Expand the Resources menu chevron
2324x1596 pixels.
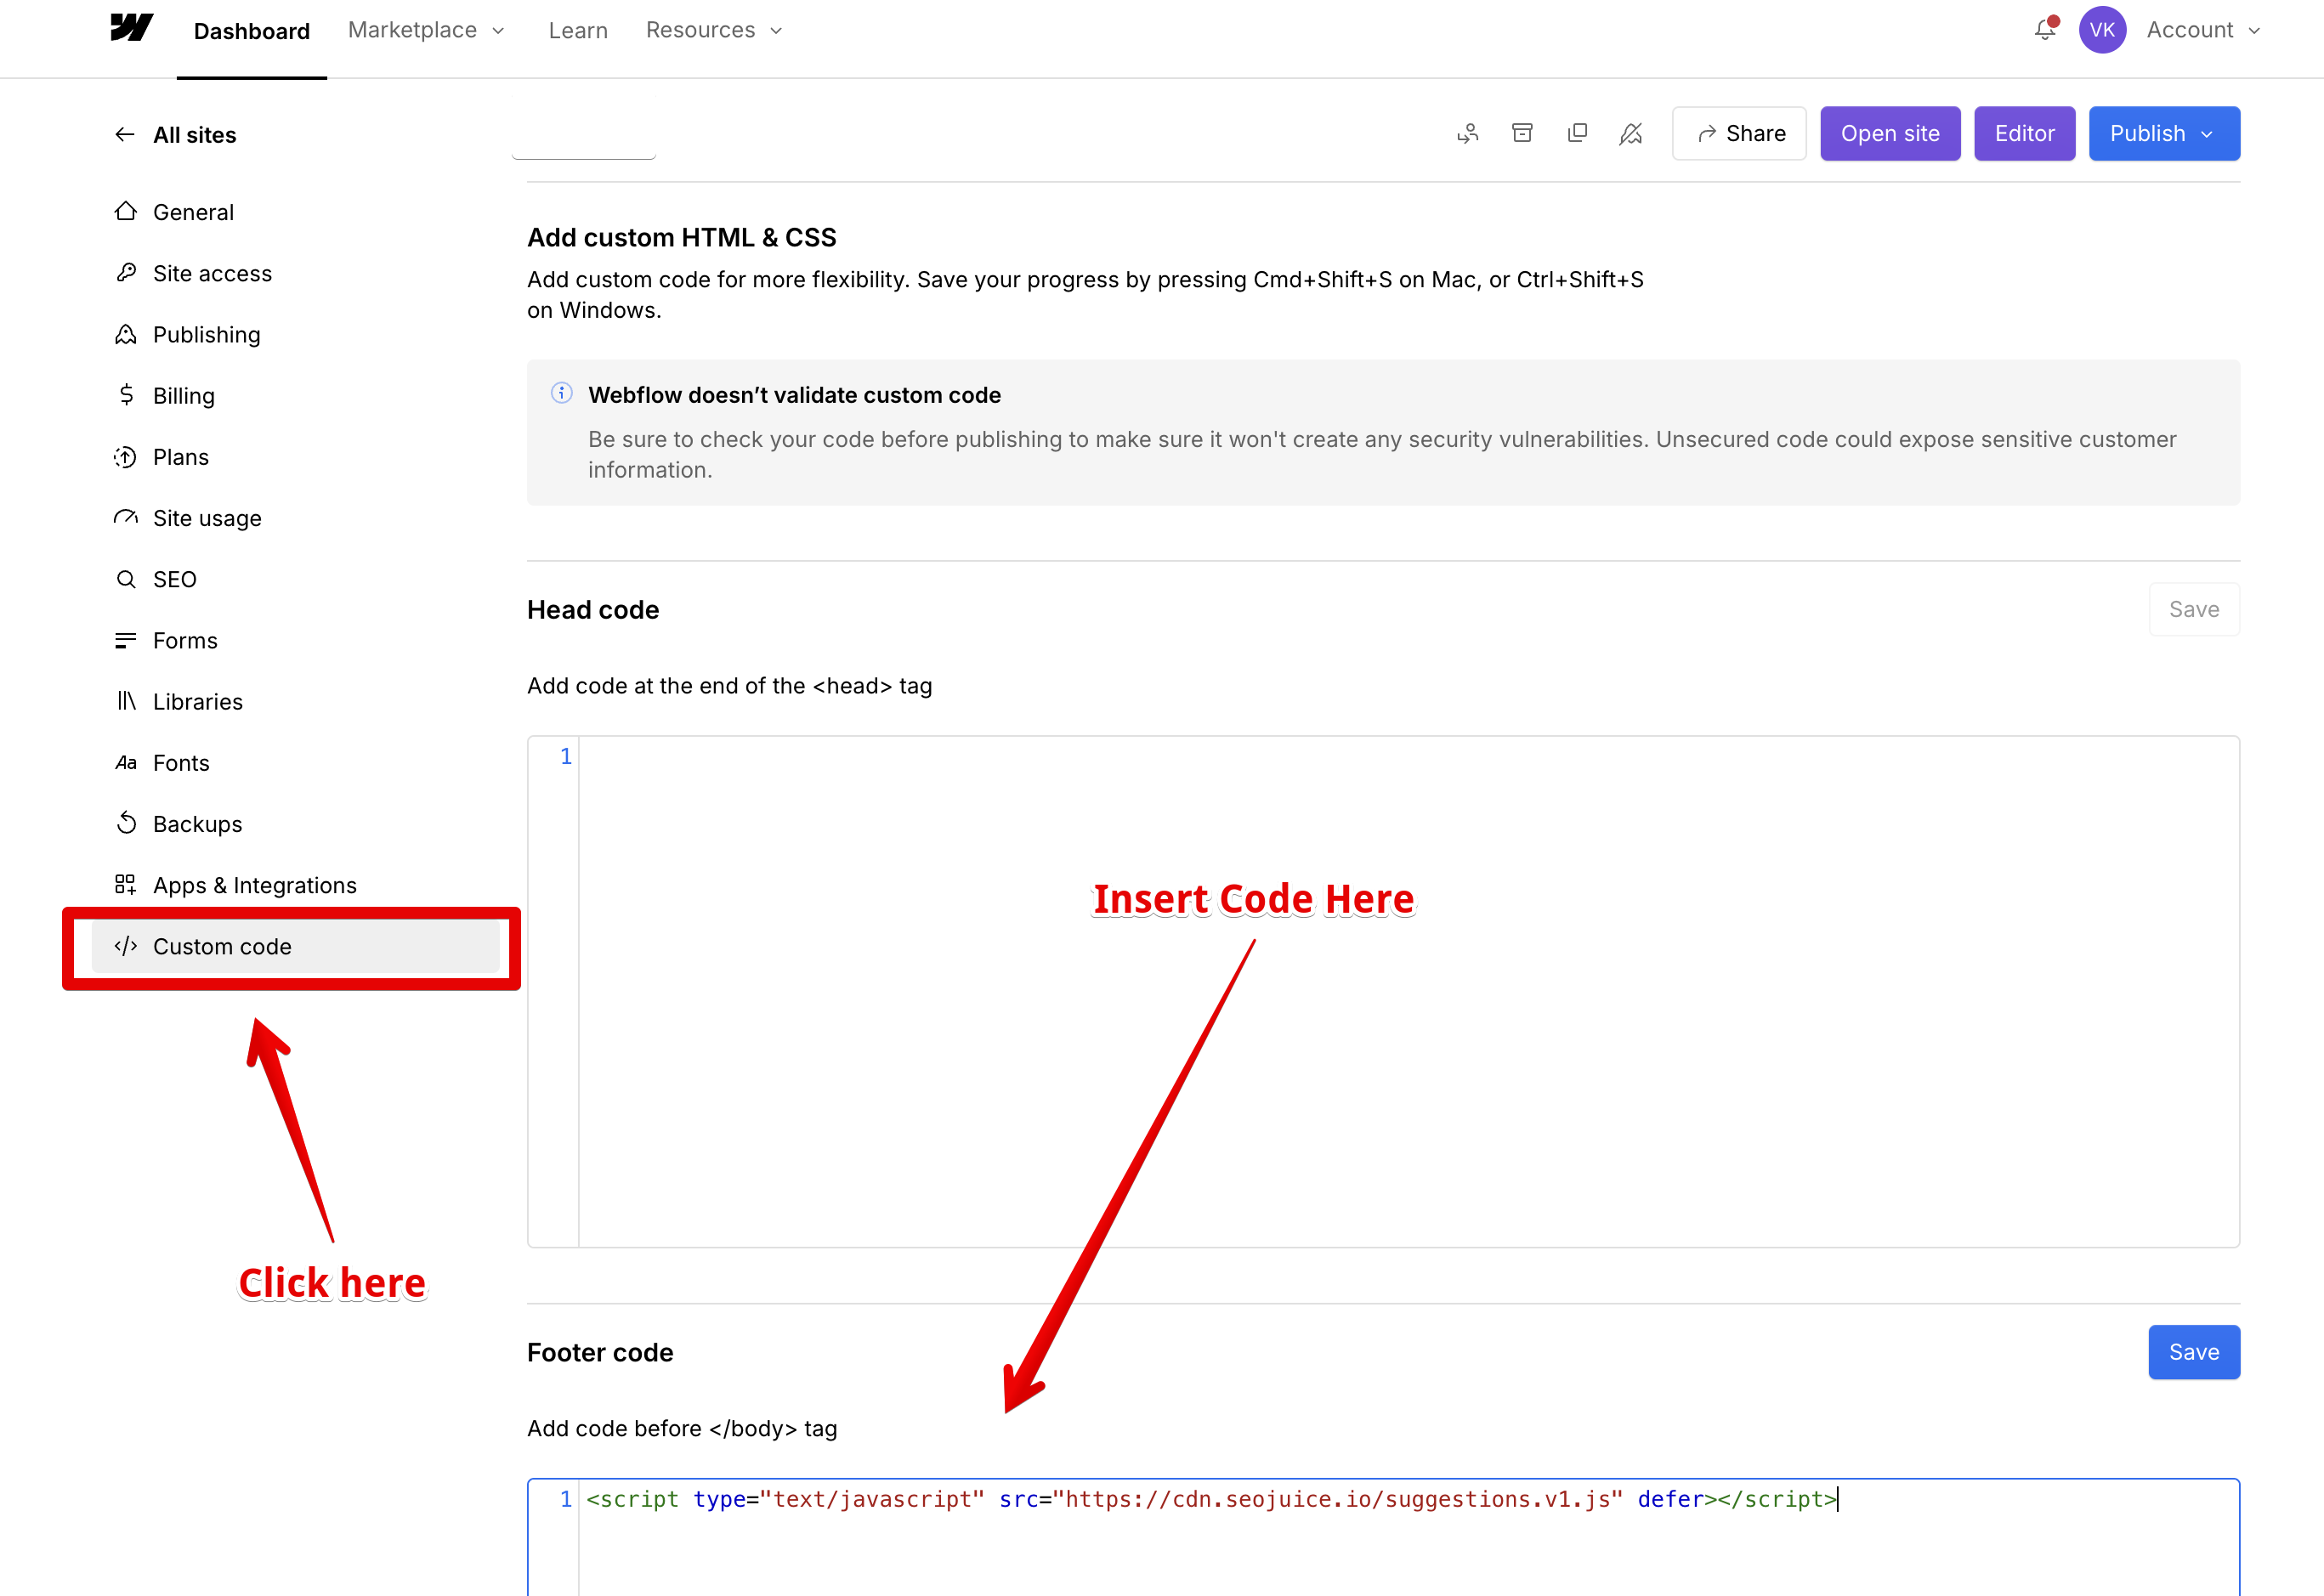click(x=776, y=31)
